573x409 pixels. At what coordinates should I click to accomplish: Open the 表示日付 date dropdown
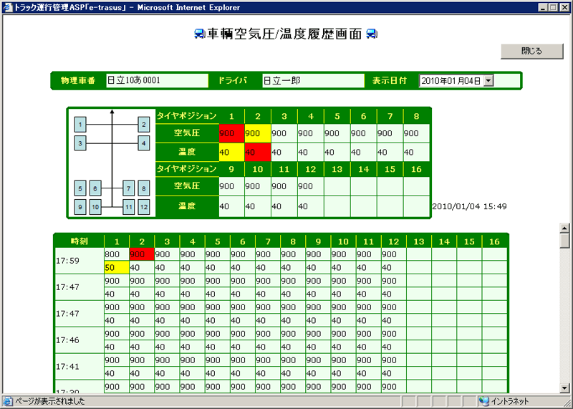pyautogui.click(x=489, y=81)
